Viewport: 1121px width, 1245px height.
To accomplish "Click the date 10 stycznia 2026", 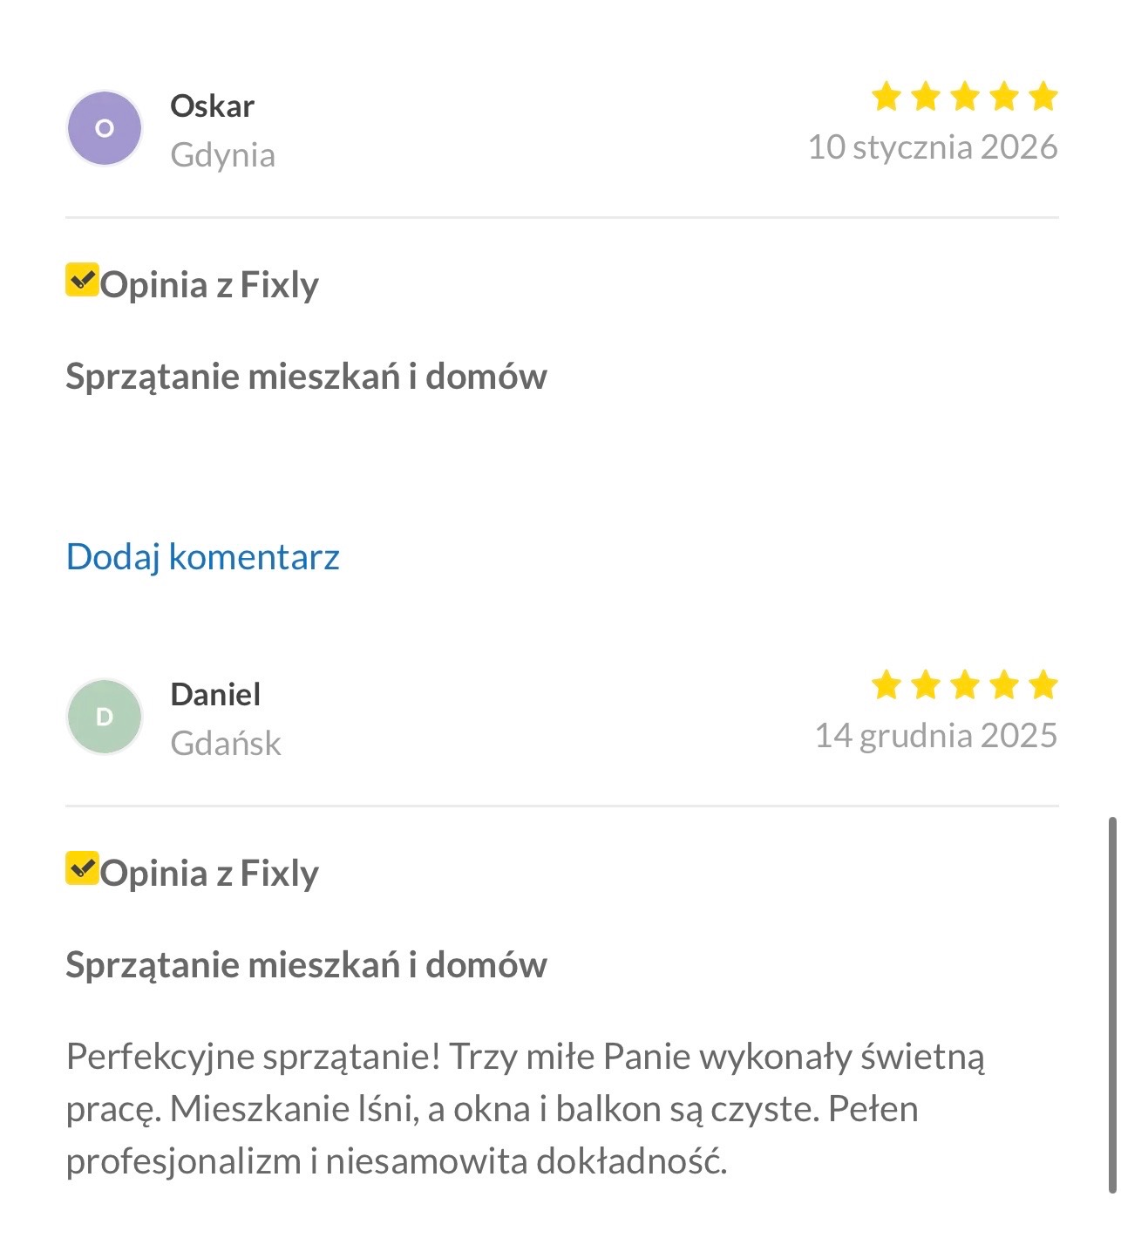I will coord(932,146).
